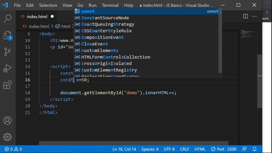Select CloseEvent suggestion
The width and height of the screenshot is (272, 153).
point(146,44)
